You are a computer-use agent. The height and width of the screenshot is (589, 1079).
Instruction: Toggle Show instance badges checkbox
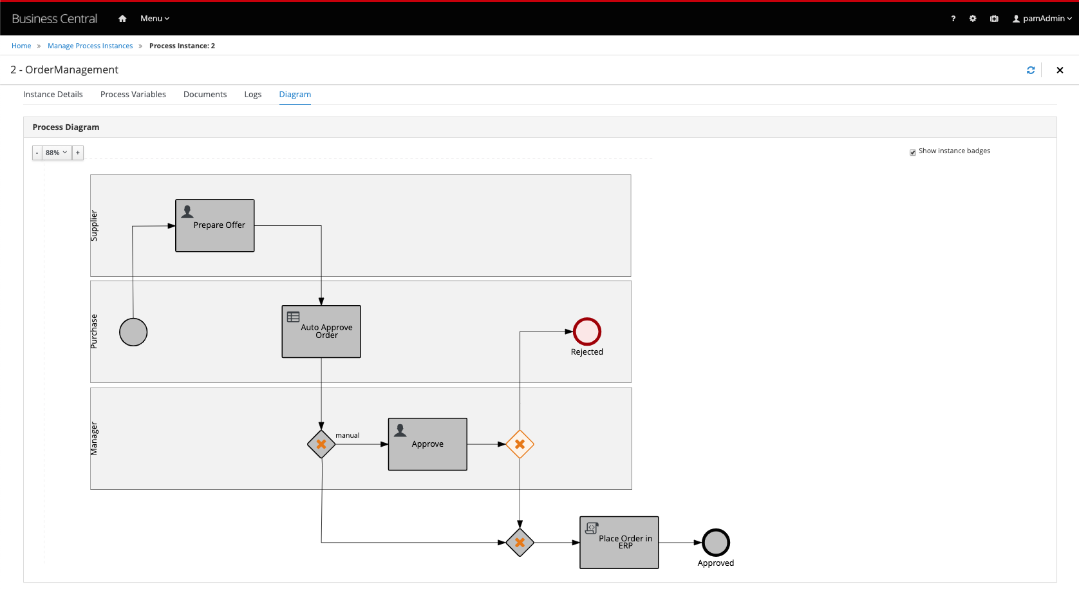[913, 153]
